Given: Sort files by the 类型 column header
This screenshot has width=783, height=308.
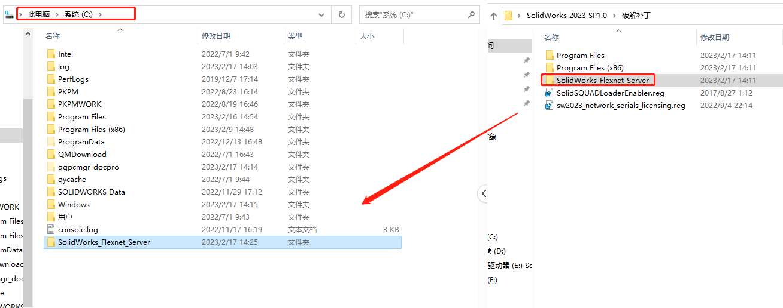Looking at the screenshot, I should [x=295, y=36].
